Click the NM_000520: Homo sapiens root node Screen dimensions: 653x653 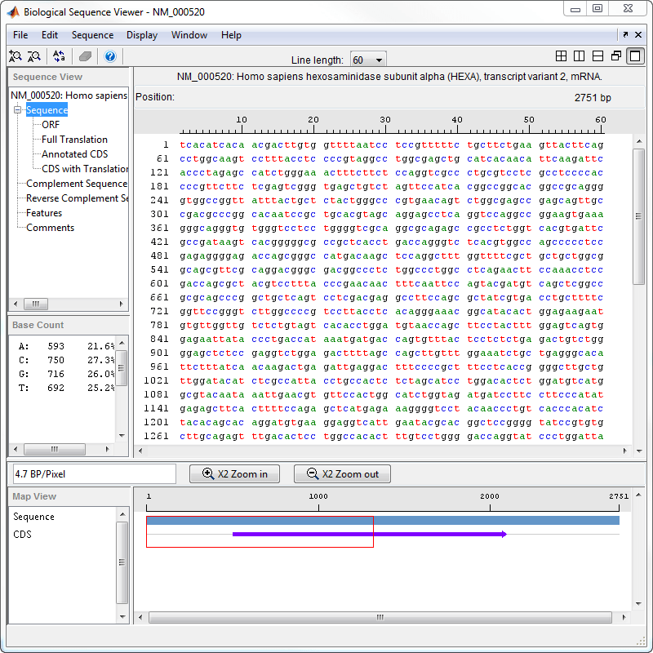[x=69, y=96]
